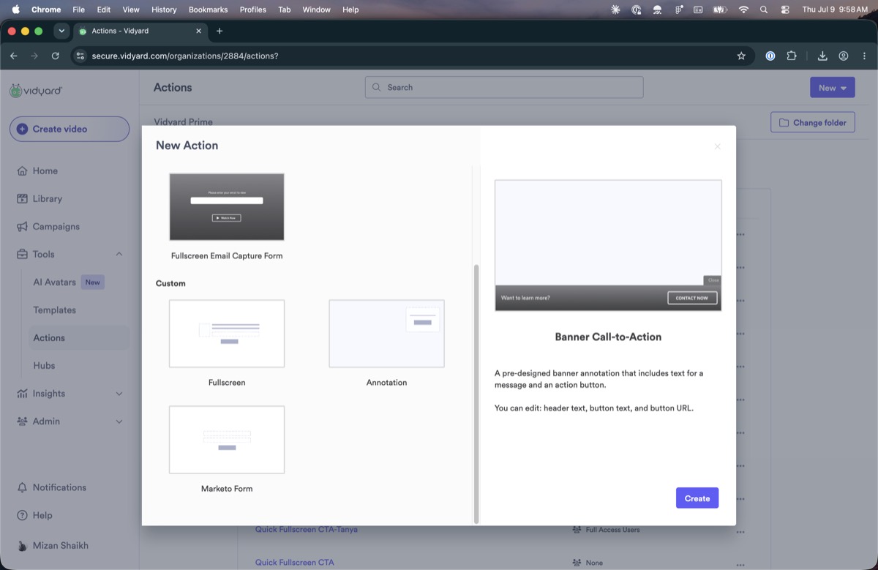Select the custom Fullscreen action thumbnail
The image size is (878, 570).
coord(227,334)
